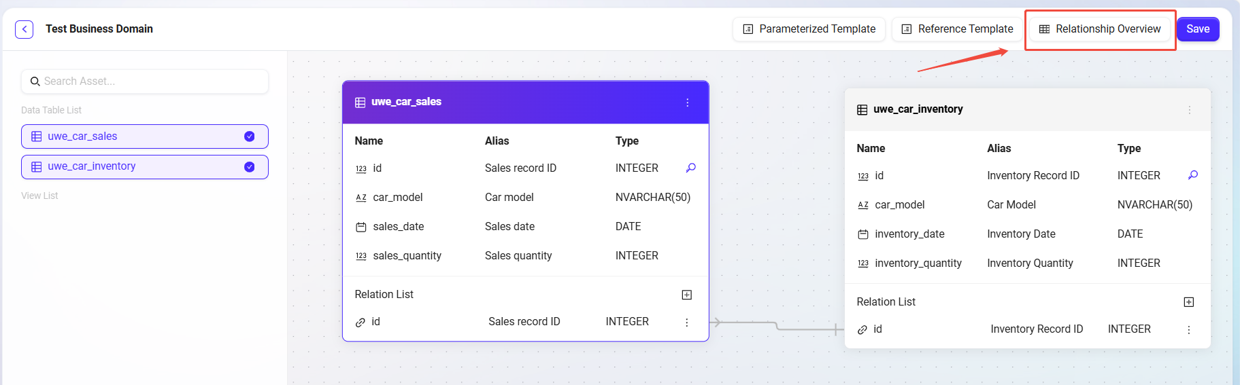Open the Reference Template
1240x385 pixels.
(957, 29)
